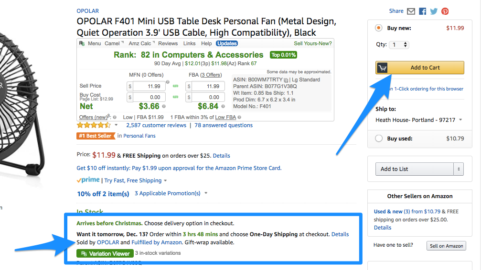This screenshot has width=481, height=270.
Task: Select the Buy used radio option
Action: [x=378, y=138]
